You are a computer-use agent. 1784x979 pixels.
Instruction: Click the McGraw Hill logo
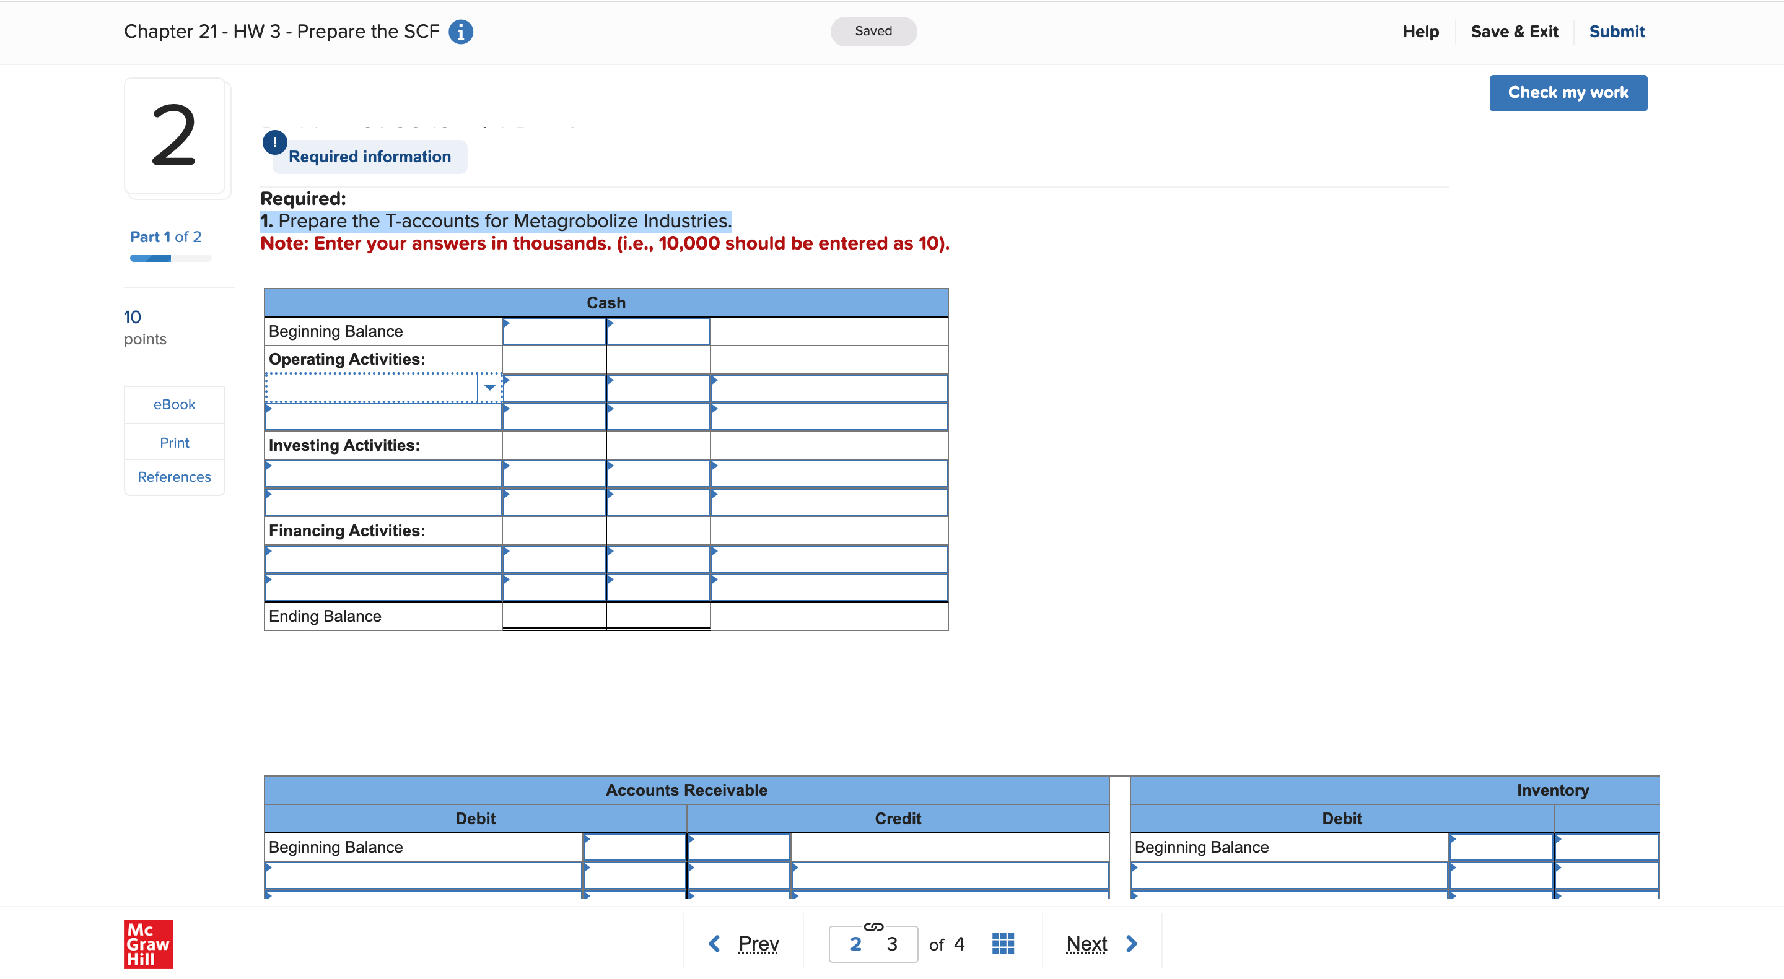147,944
